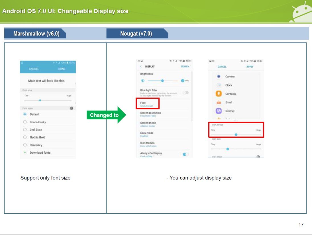
Task: Open the Screen resolution setting
Action: [x=150, y=114]
